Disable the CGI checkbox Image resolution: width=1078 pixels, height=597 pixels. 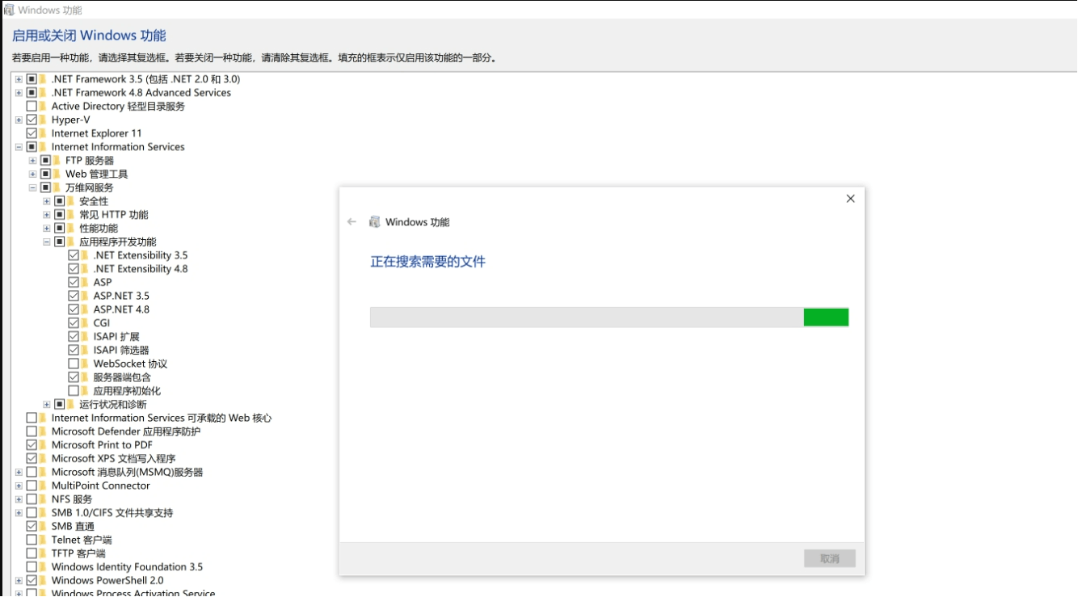click(74, 322)
